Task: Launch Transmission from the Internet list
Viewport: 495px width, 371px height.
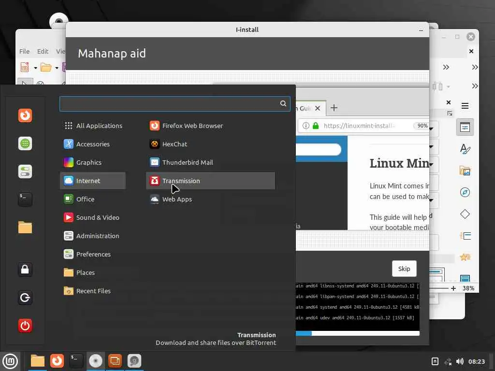Action: click(210, 181)
